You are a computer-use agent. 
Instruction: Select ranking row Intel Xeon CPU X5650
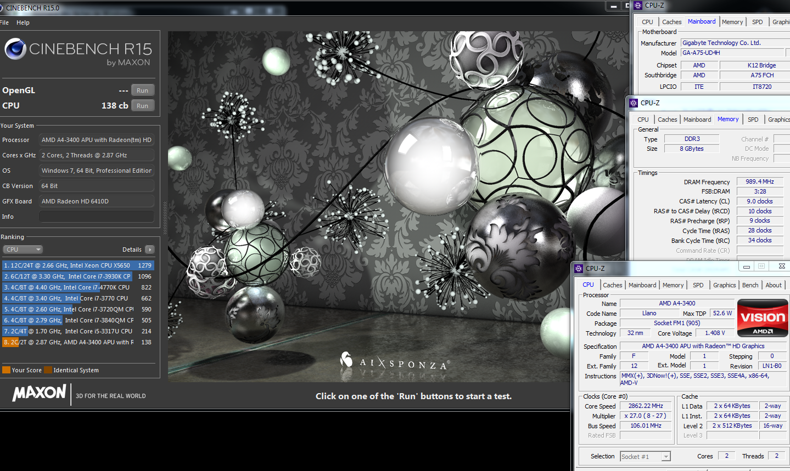[78, 265]
